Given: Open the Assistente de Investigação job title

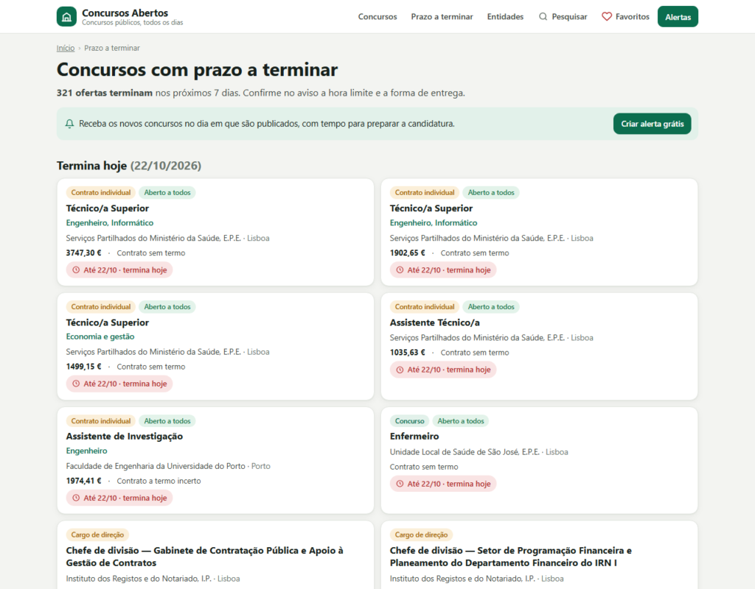Looking at the screenshot, I should tap(124, 437).
